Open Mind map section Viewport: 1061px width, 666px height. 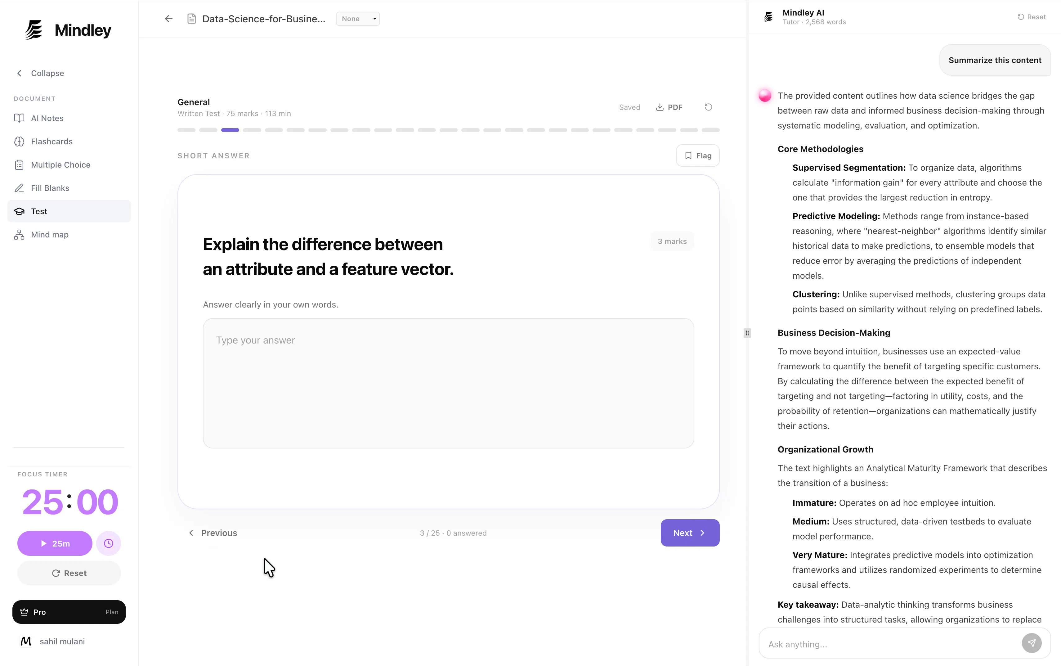pyautogui.click(x=69, y=235)
